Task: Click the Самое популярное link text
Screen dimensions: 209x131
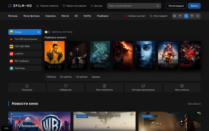Action: [x=76, y=6]
